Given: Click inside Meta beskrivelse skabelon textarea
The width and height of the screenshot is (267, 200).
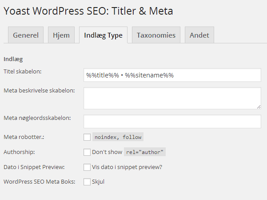Looking at the screenshot, I should [x=172, y=98].
